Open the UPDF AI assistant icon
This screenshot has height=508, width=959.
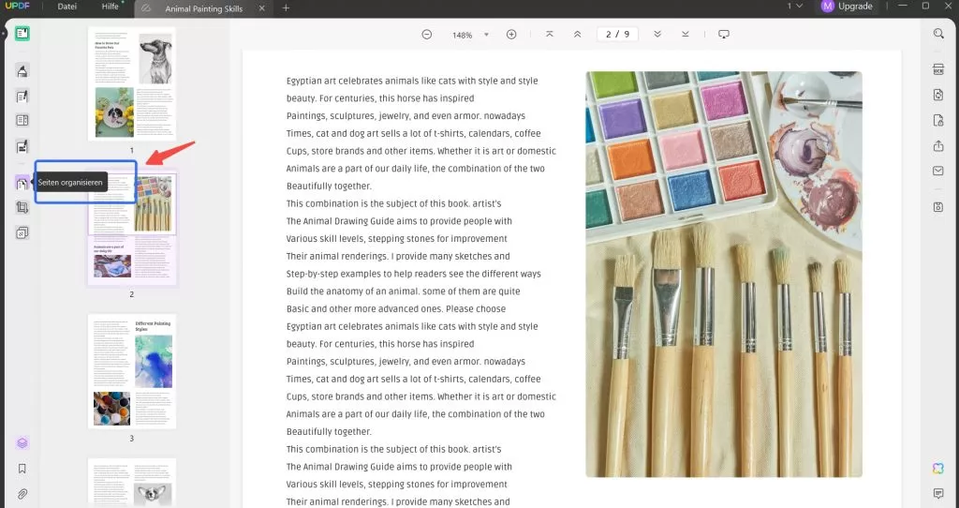(938, 469)
